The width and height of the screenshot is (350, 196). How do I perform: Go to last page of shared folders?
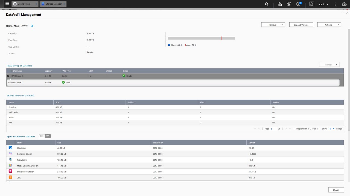pos(290,129)
